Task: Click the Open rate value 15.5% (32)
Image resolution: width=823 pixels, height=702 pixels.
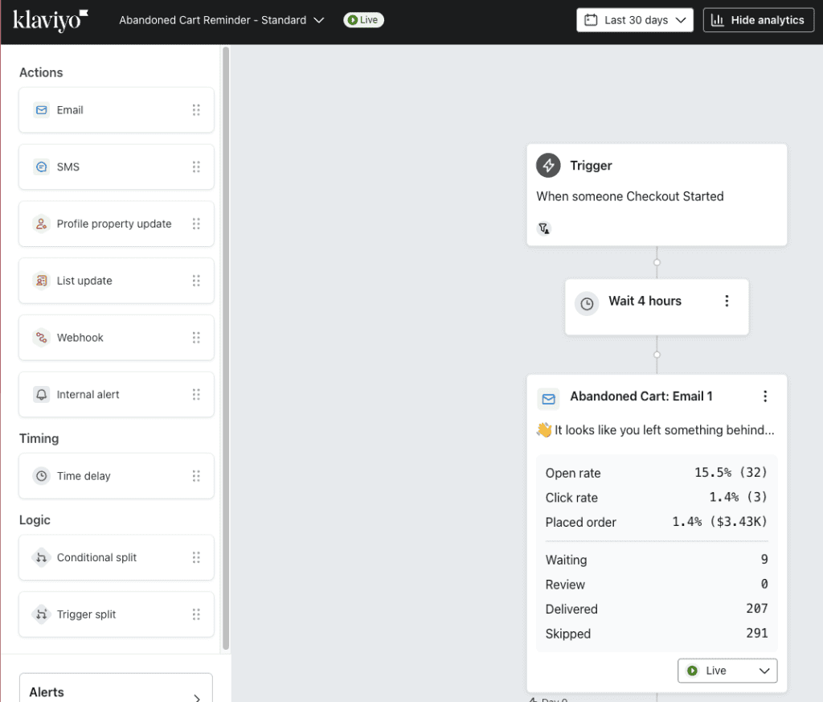Action: [731, 473]
